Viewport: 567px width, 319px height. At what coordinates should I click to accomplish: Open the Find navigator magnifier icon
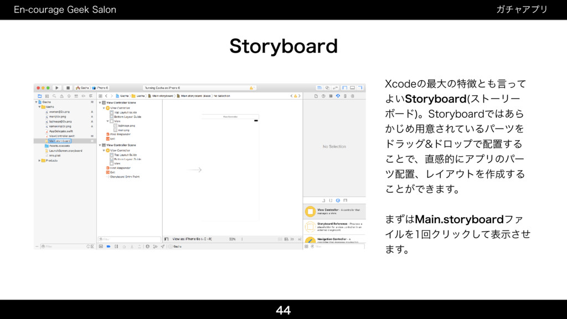[54, 96]
